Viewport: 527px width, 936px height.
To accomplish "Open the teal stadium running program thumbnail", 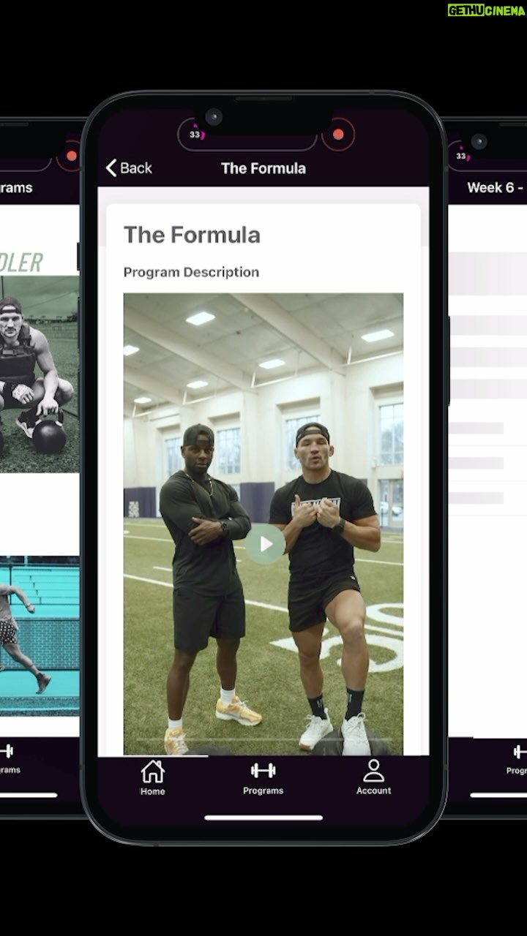I will click(40, 636).
